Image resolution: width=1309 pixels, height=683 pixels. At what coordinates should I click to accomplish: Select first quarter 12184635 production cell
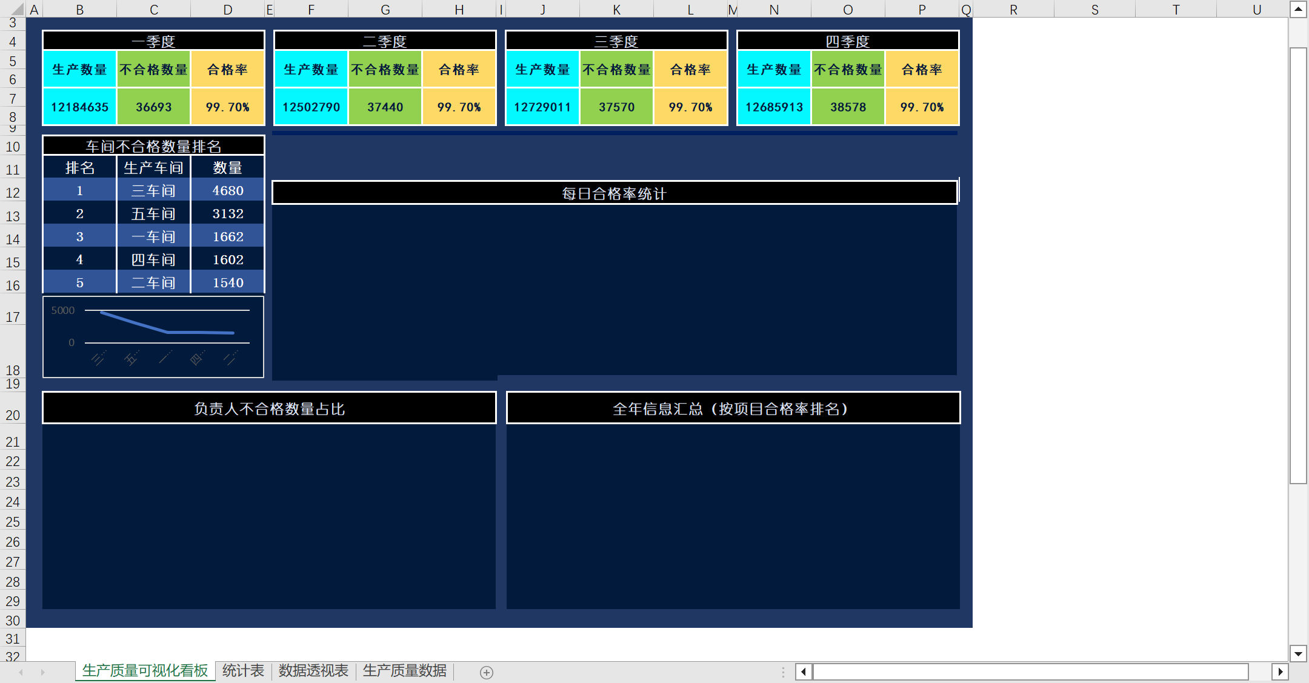(x=79, y=107)
